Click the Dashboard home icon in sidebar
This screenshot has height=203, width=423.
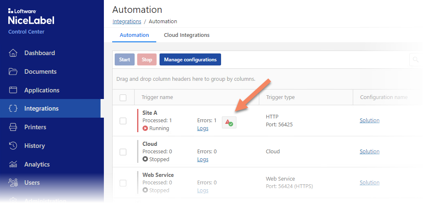click(x=13, y=53)
